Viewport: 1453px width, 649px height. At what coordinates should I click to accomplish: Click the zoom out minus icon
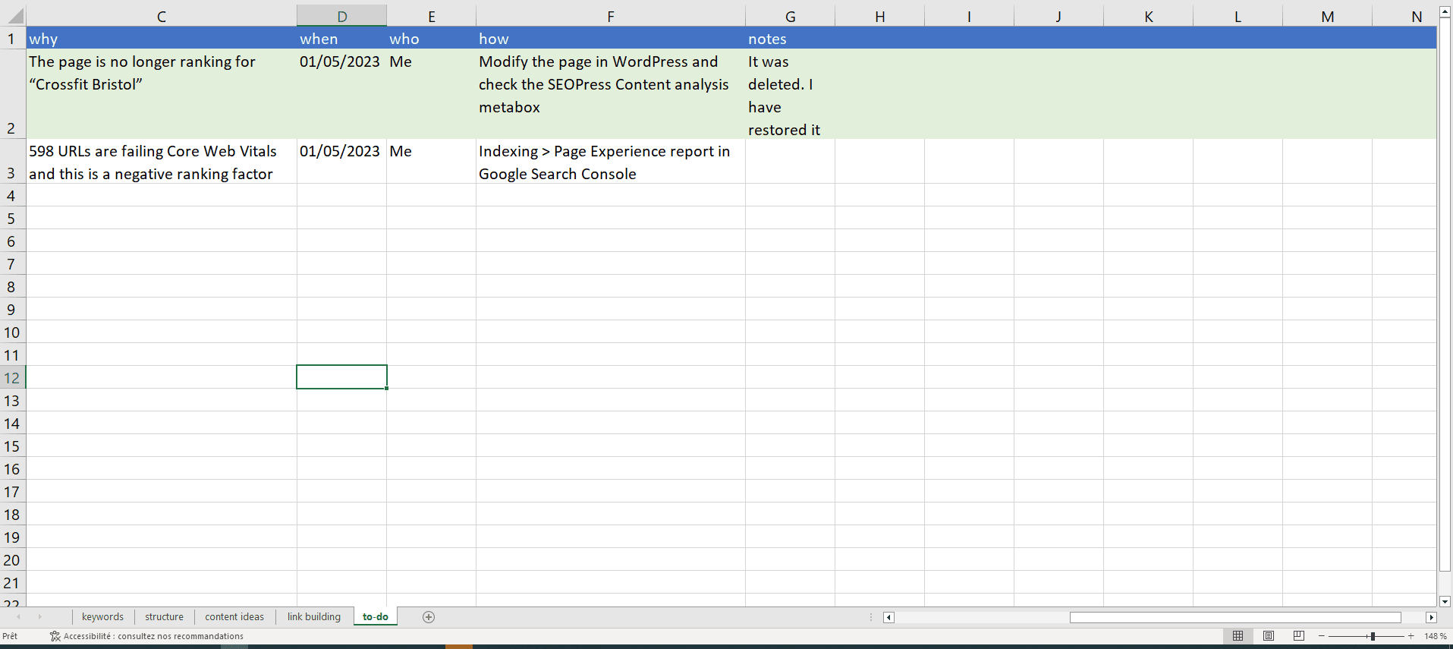(x=1322, y=636)
